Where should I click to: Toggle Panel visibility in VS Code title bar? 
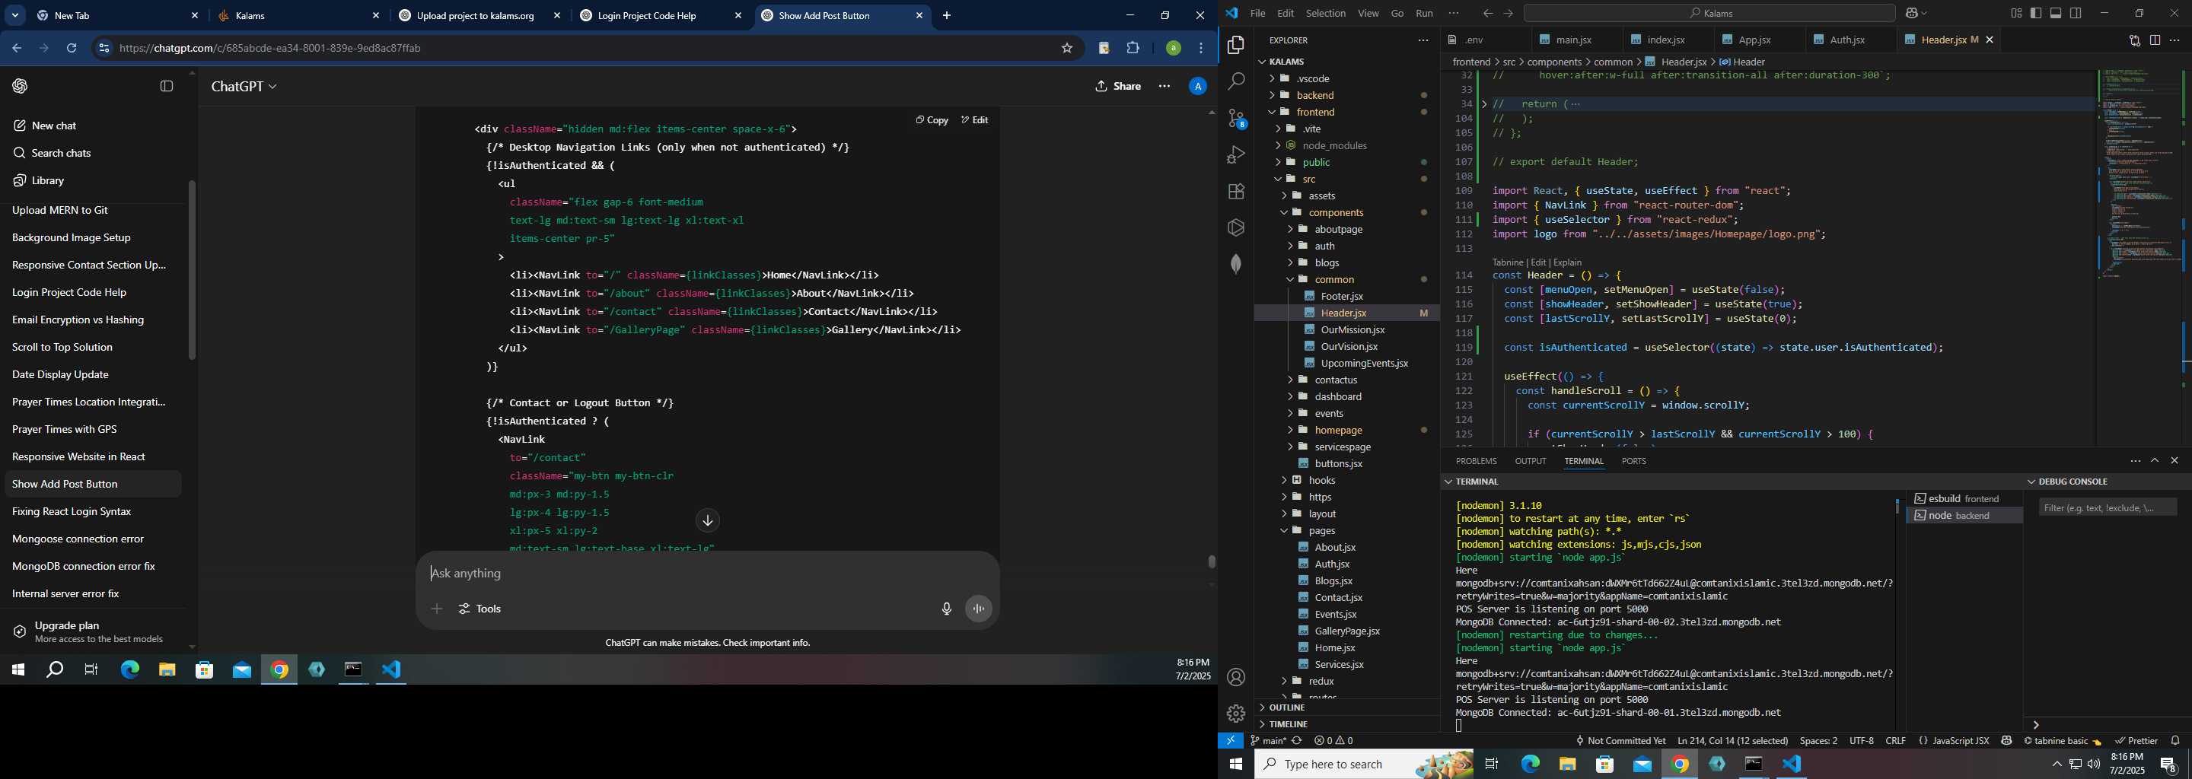[2056, 14]
